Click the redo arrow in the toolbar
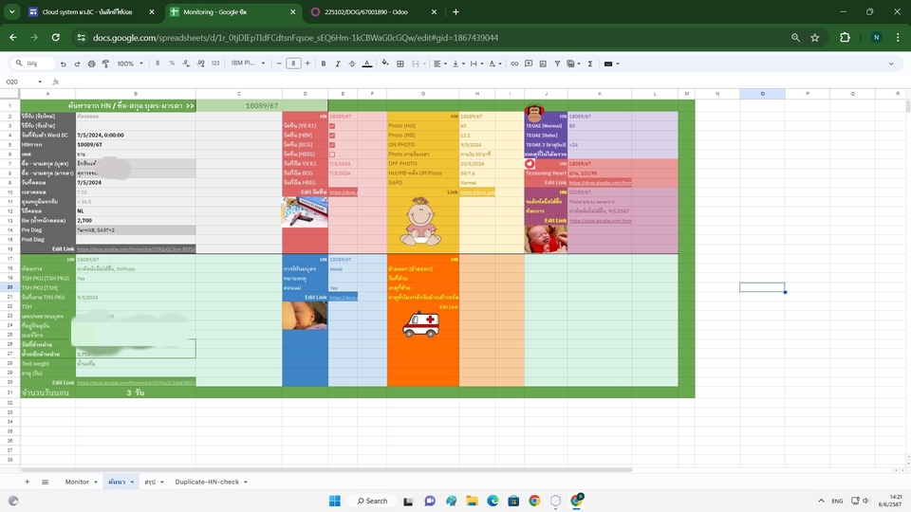The width and height of the screenshot is (911, 512). click(77, 64)
